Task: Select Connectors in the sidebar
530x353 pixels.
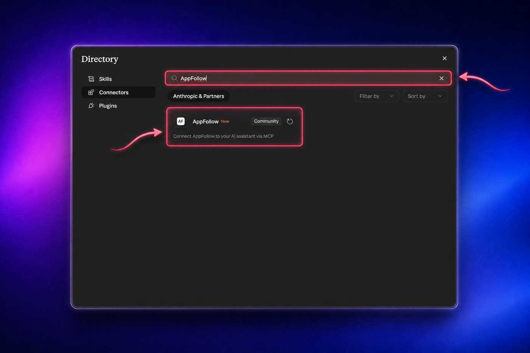Action: tap(118, 92)
